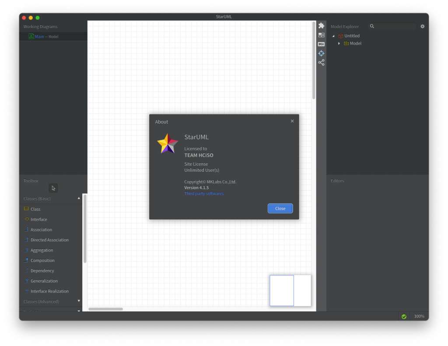Click the Aggregation tool icon
448x346 pixels.
26,250
